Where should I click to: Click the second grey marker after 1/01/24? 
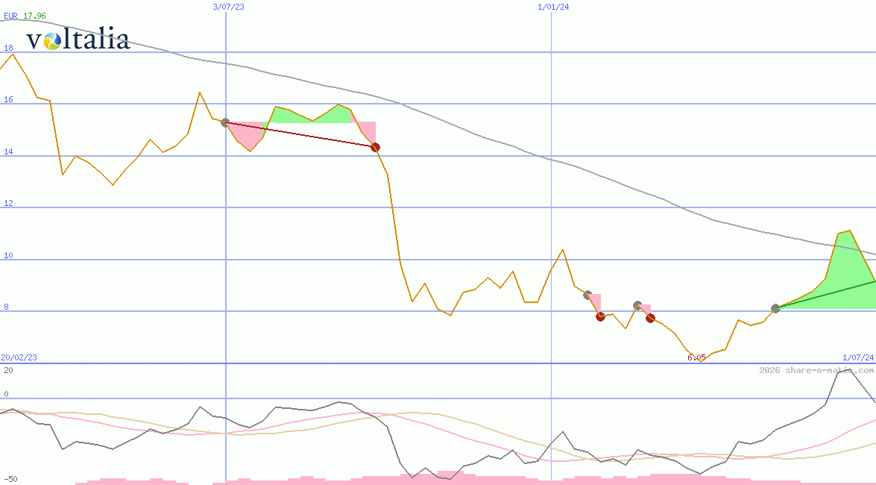click(x=637, y=305)
